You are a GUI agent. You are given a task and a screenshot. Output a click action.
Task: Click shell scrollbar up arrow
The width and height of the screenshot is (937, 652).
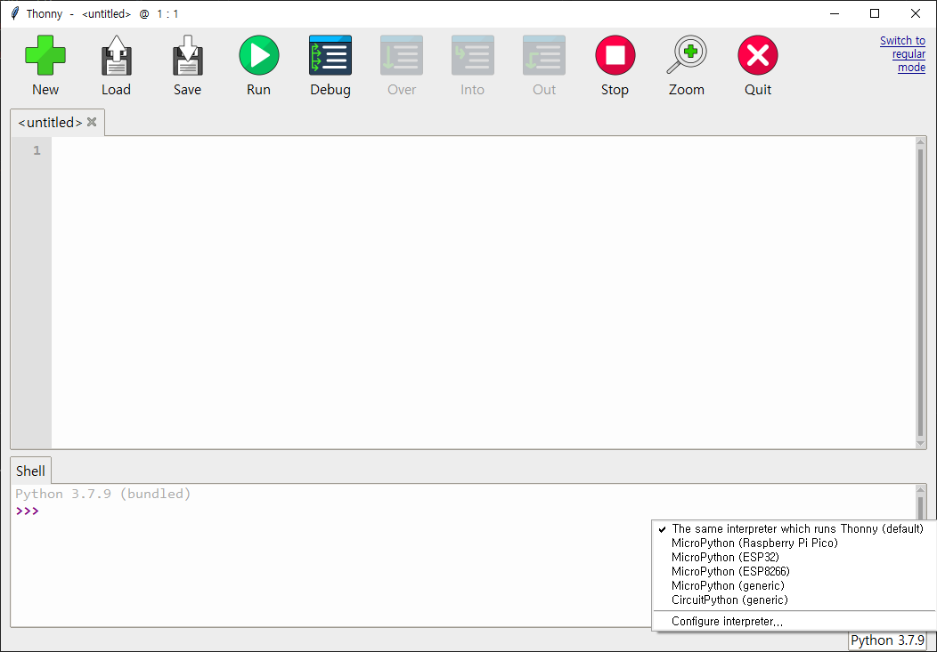pos(920,490)
